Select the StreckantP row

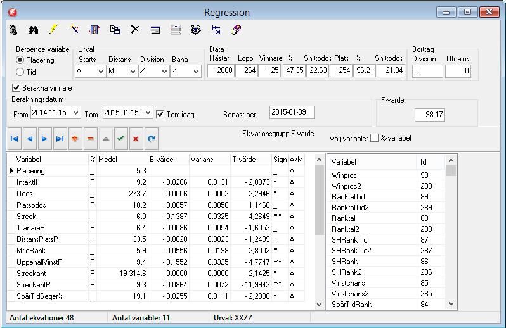tap(156, 285)
